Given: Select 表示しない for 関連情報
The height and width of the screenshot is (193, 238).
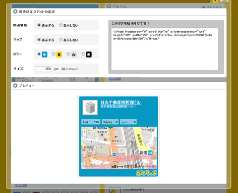Looking at the screenshot, I should (60, 25).
